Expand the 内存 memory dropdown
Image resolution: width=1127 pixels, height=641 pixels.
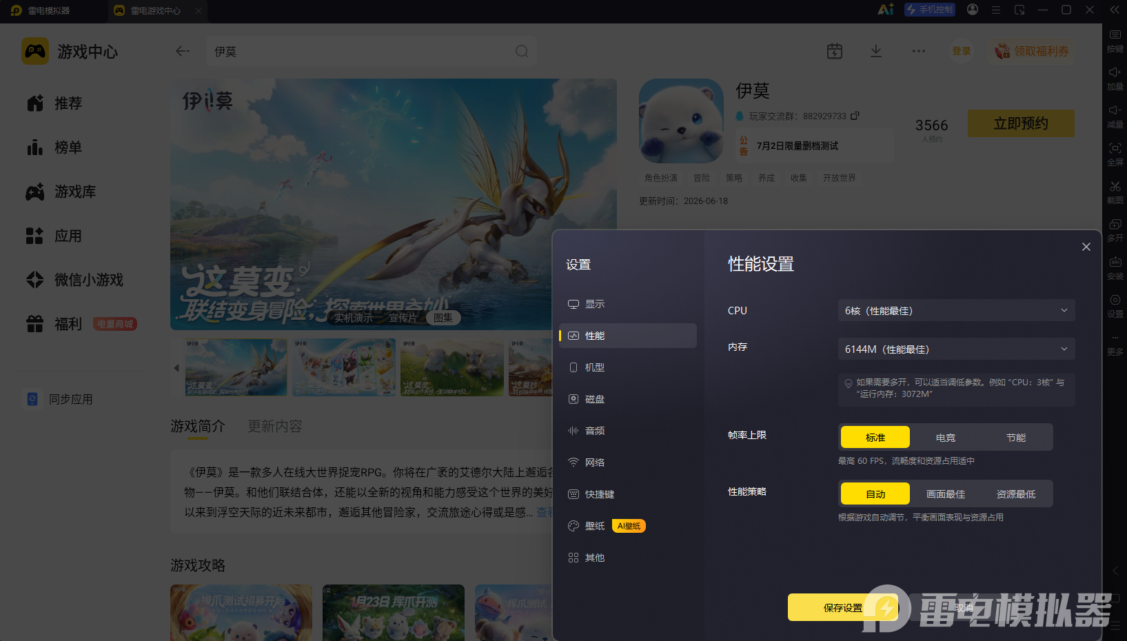point(956,349)
